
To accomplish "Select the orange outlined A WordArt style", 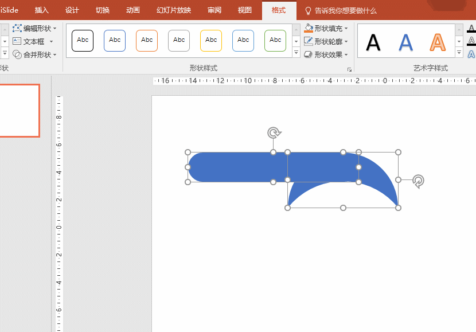I will [438, 42].
